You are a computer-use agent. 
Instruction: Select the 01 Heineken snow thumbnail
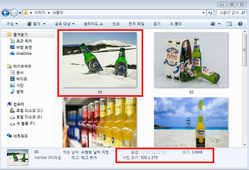point(100,60)
